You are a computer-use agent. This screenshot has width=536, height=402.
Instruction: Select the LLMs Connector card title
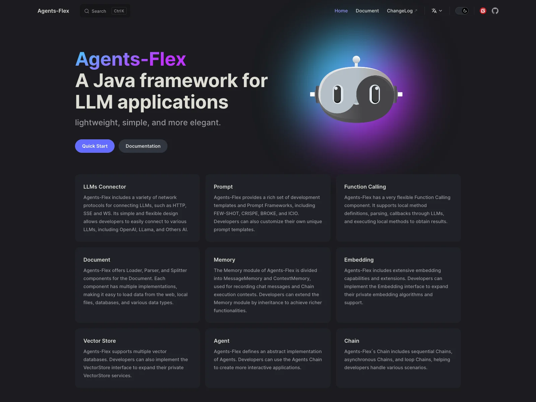coord(105,187)
